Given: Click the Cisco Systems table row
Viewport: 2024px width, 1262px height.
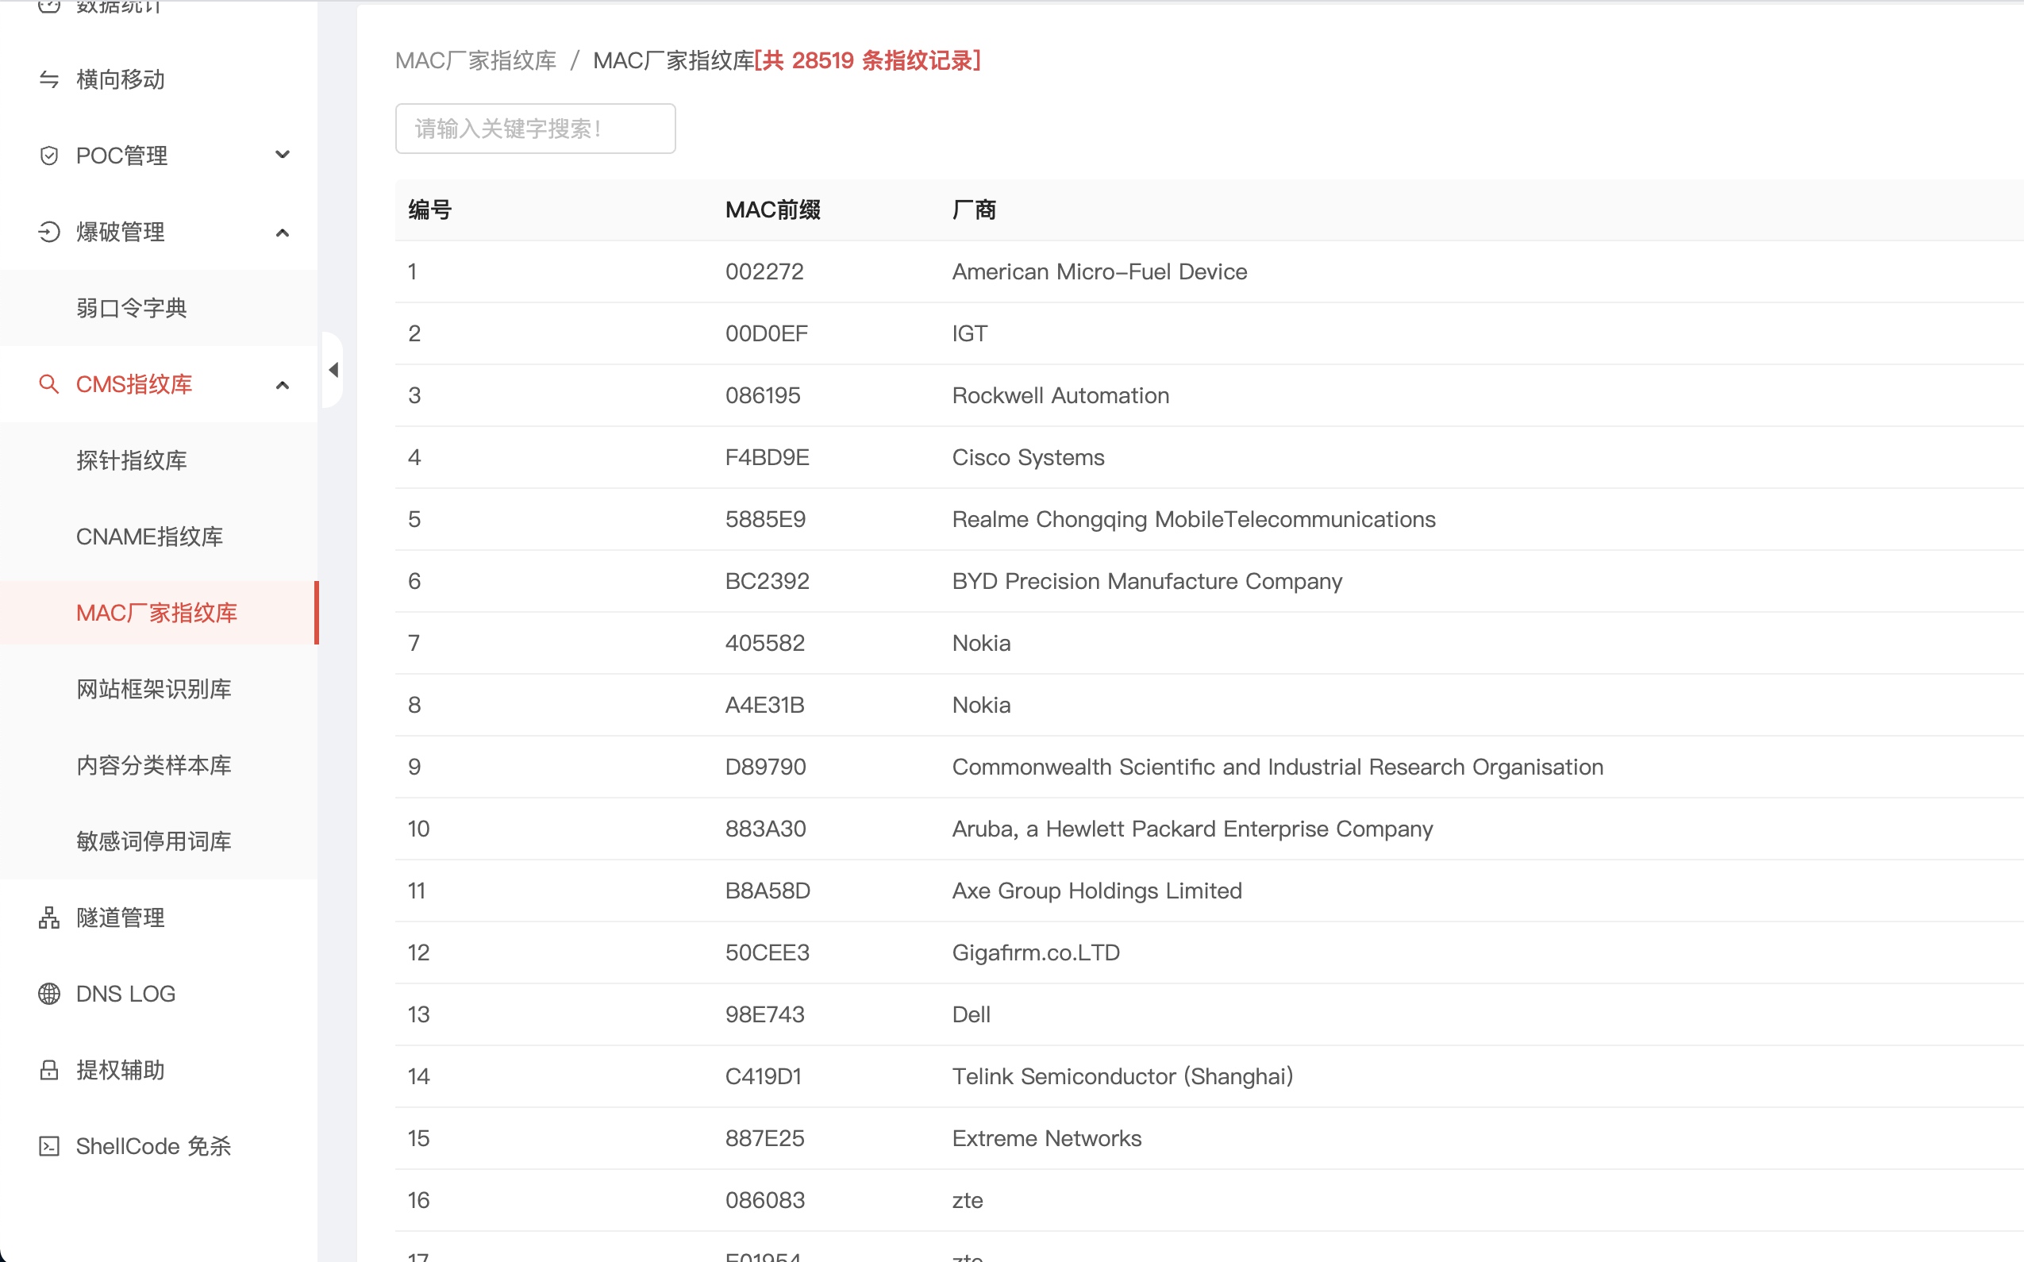Looking at the screenshot, I should (1027, 457).
